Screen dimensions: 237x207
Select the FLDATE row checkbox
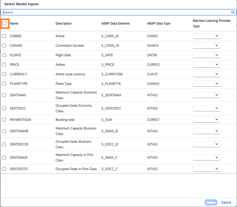[x=4, y=55]
